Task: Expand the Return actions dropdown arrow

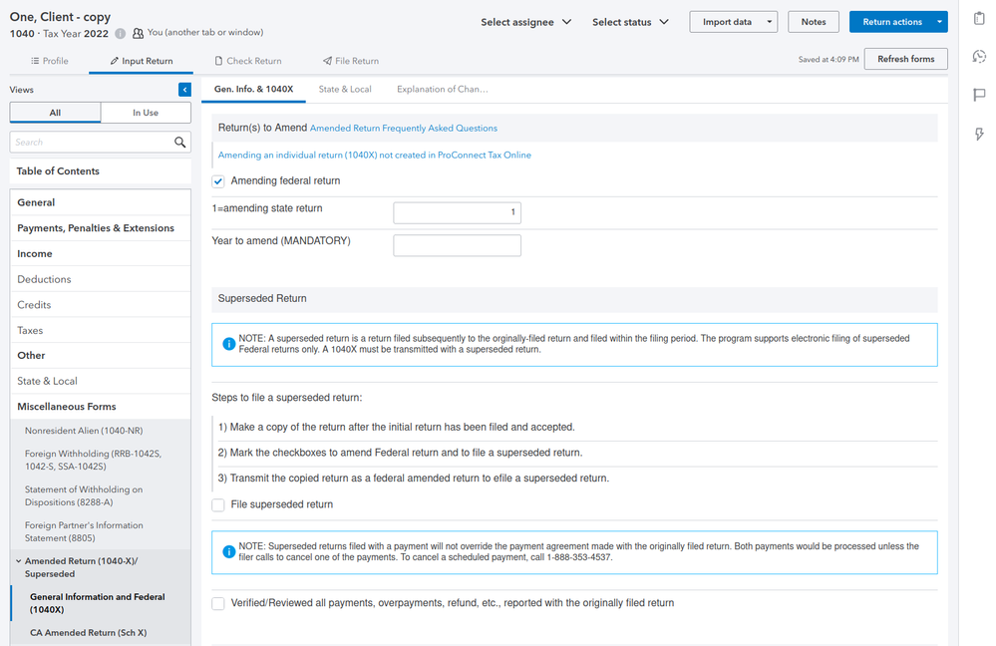Action: tap(940, 22)
